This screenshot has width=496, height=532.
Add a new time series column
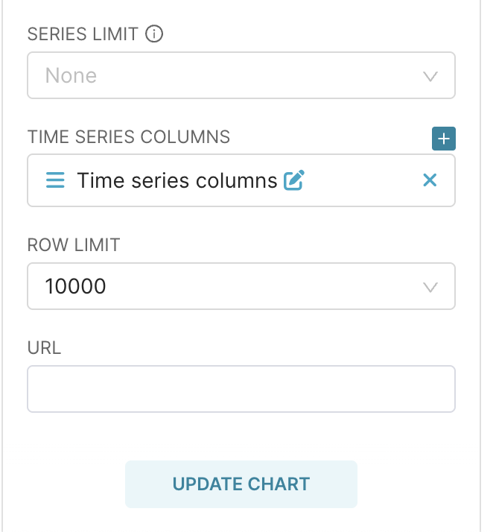(444, 139)
